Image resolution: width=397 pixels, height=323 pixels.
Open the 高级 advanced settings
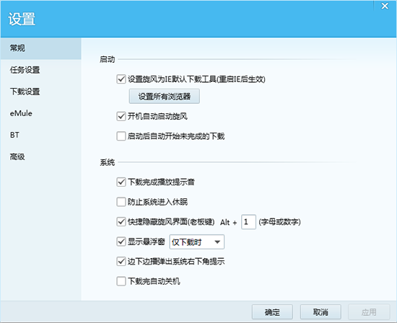pos(40,157)
